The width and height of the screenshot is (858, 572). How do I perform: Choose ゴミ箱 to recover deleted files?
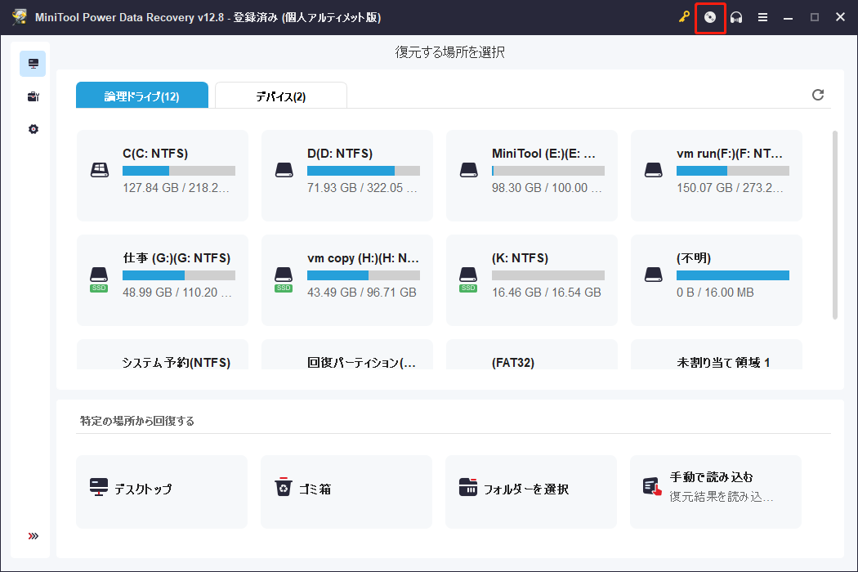point(346,490)
